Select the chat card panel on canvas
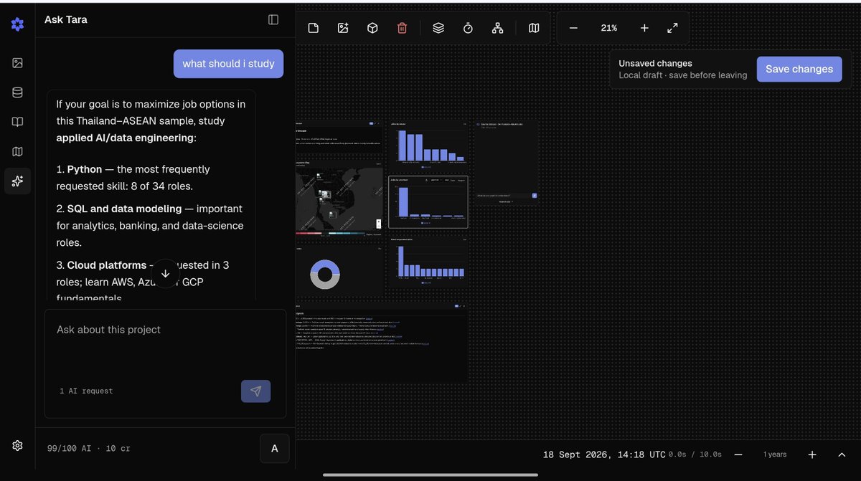This screenshot has width=861, height=481. click(506, 163)
